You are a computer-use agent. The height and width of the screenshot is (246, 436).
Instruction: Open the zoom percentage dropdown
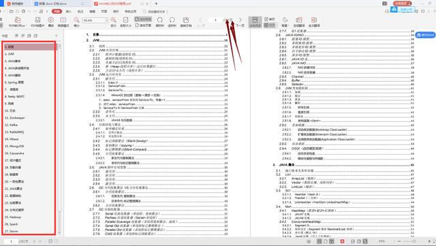pos(106,20)
